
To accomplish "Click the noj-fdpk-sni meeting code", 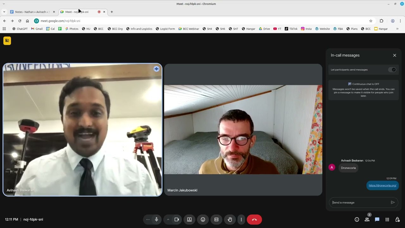I will (33, 219).
